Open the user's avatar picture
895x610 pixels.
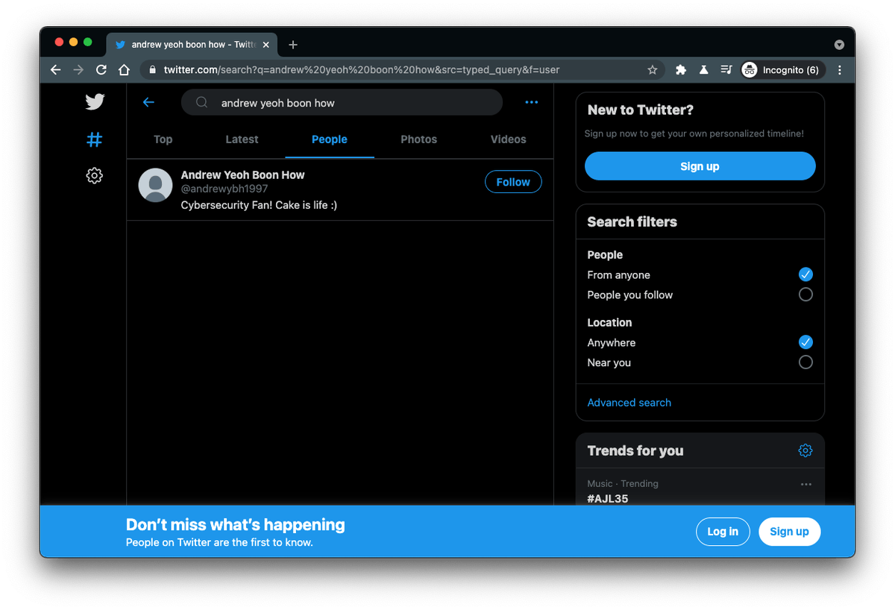point(155,185)
